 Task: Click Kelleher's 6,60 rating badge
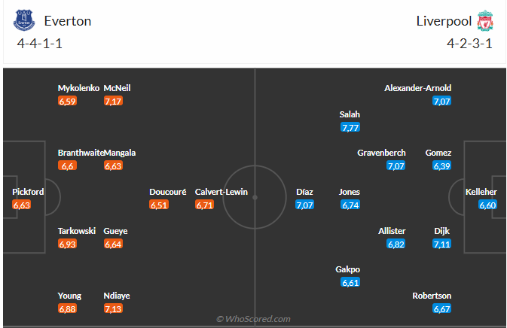487,205
